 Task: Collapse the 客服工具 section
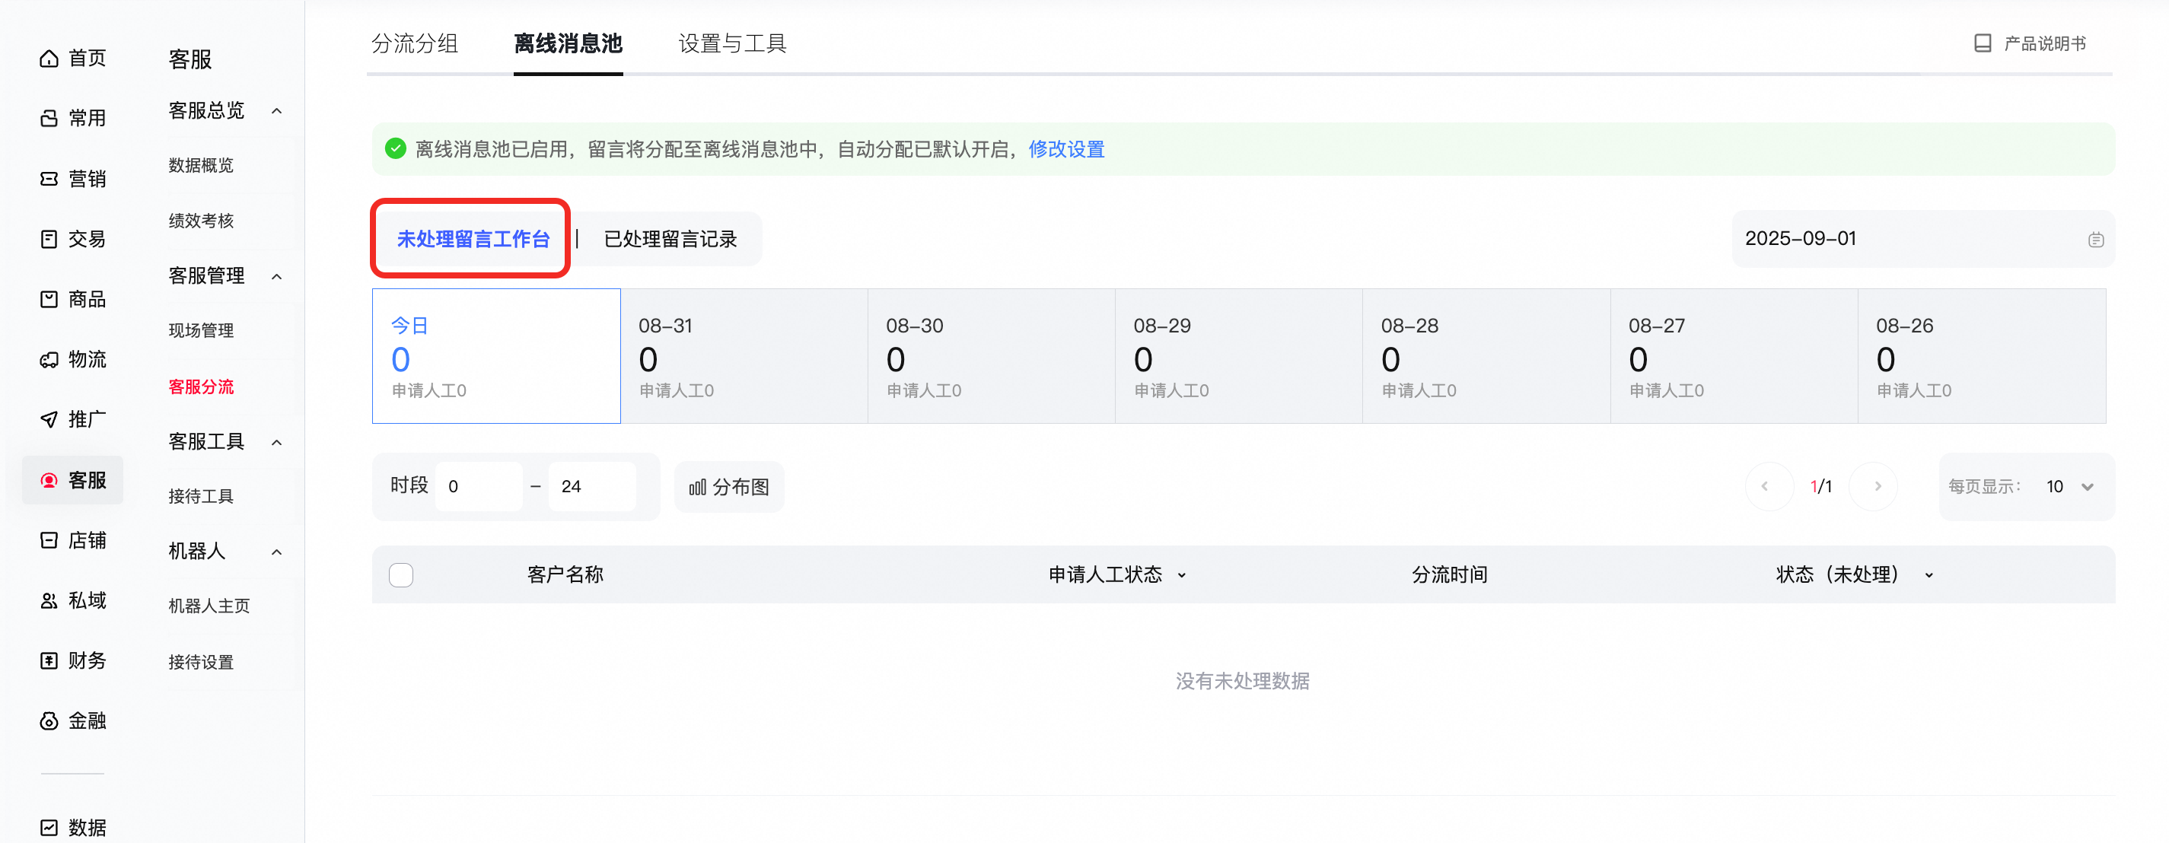[276, 442]
